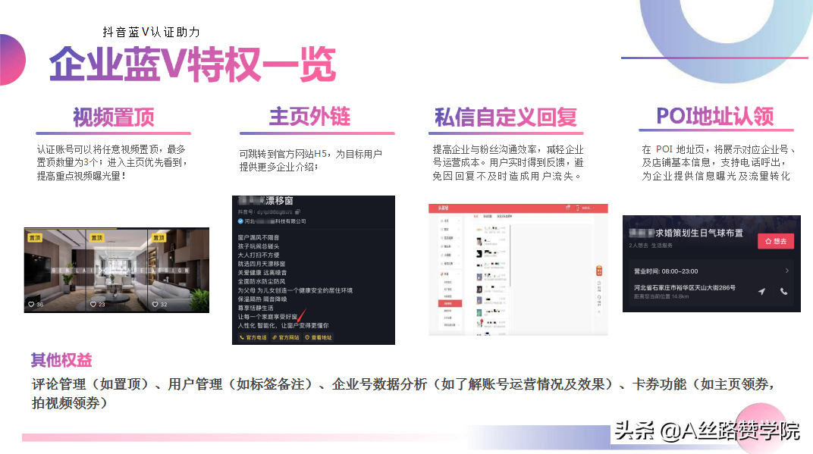Click the POI title 求婚策划生日气球布置
The width and height of the screenshot is (813, 454).
click(699, 233)
